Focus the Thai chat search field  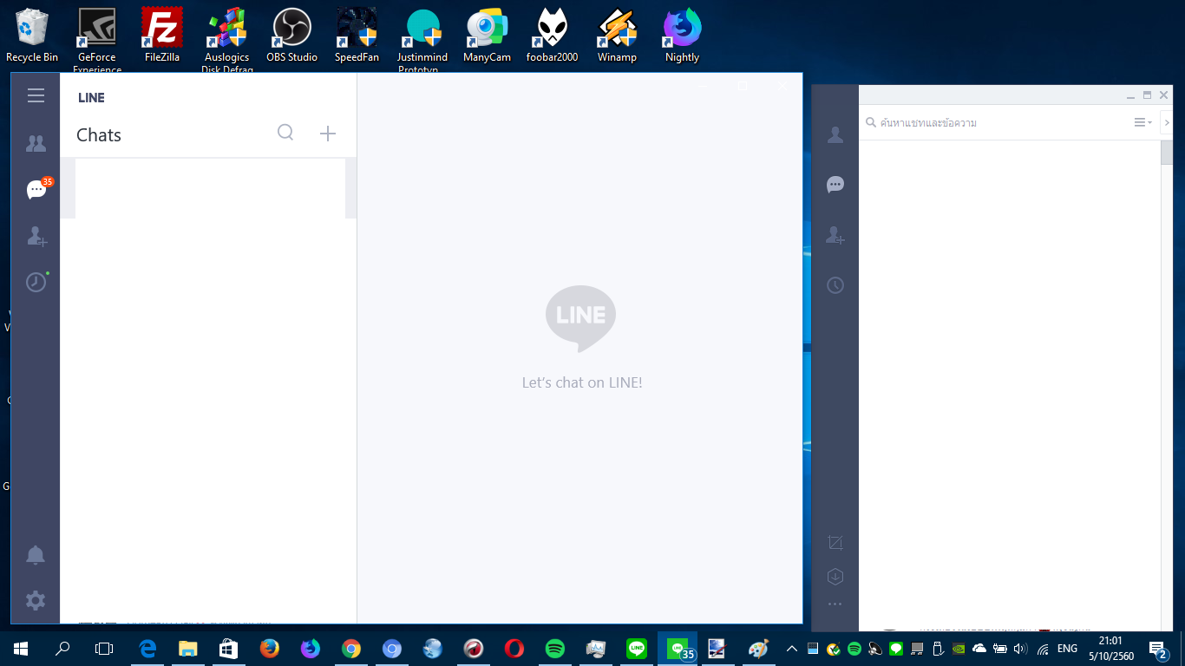pyautogui.click(x=995, y=123)
